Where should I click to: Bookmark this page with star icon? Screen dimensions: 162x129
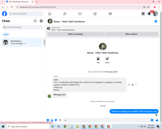tap(148, 7)
